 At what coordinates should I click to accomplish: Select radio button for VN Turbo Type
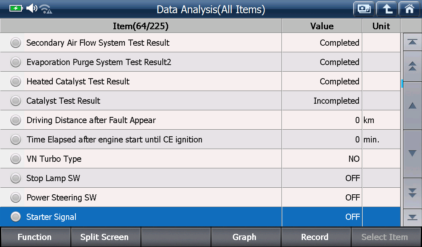coord(16,159)
